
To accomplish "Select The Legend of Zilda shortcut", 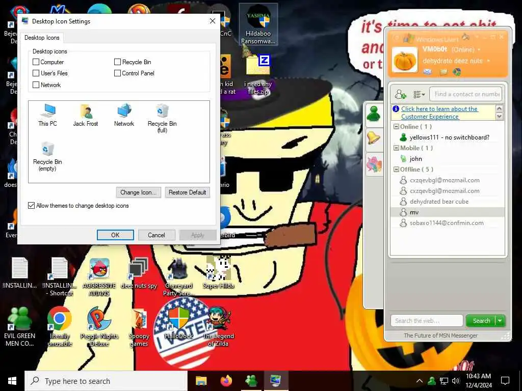I will tap(218, 327).
